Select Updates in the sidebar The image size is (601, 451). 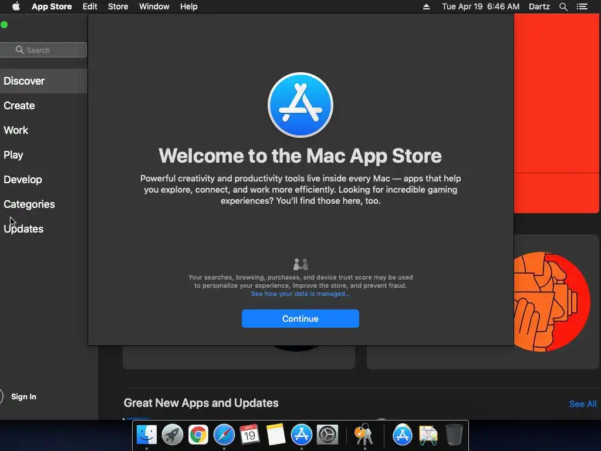tap(23, 229)
